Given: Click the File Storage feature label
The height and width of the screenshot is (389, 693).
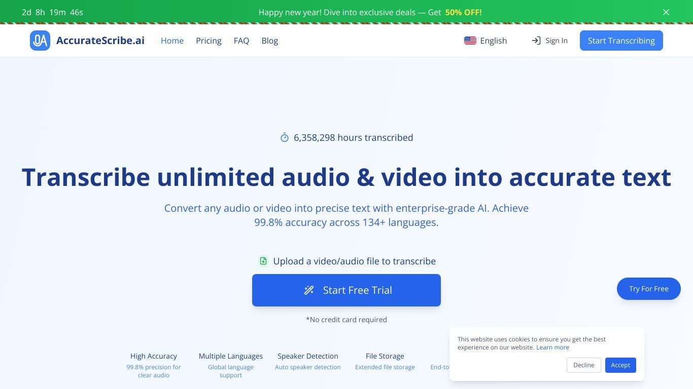Looking at the screenshot, I should (x=385, y=356).
